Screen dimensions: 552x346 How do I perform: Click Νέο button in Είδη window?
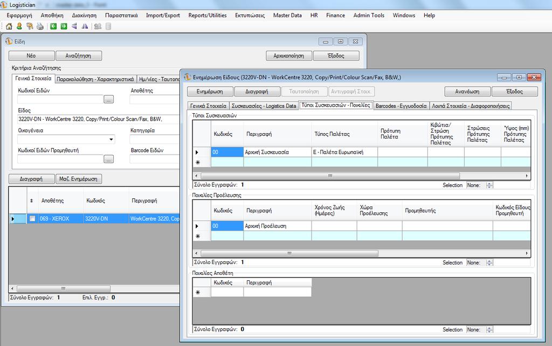[31, 56]
